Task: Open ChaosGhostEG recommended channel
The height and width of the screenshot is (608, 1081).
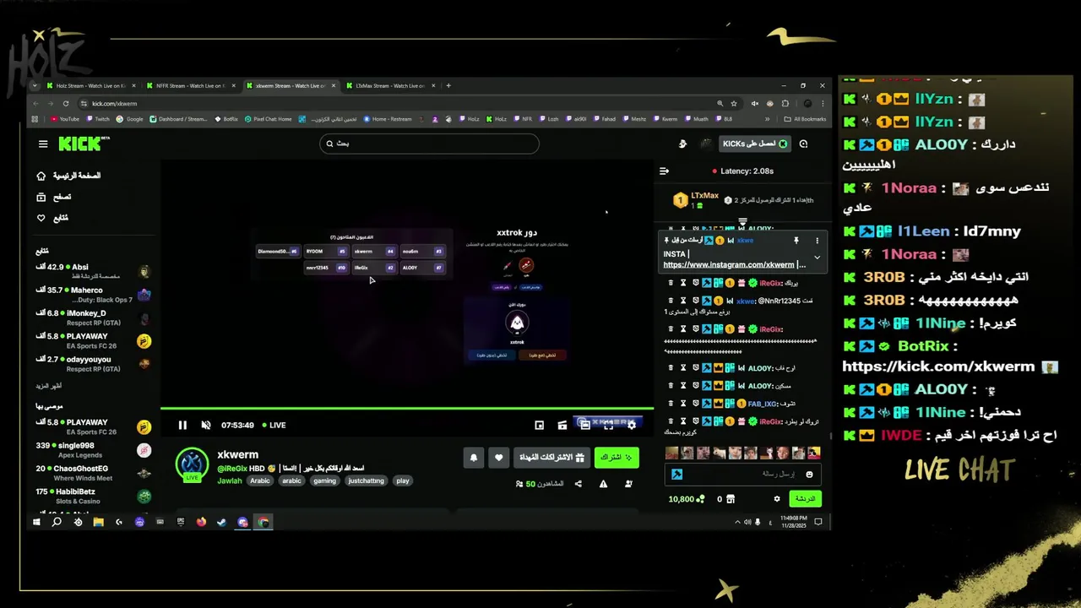Action: point(93,473)
